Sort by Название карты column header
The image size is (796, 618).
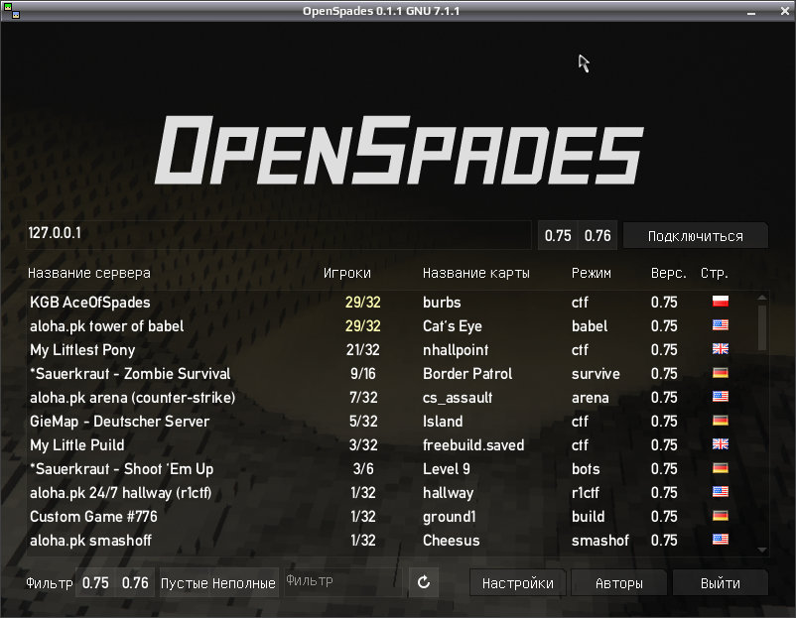[x=475, y=273]
